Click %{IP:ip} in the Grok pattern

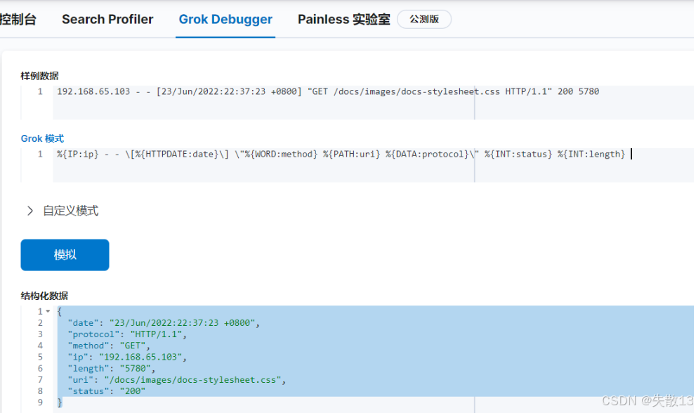pyautogui.click(x=78, y=154)
